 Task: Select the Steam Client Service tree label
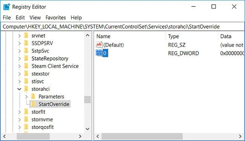click(x=55, y=66)
